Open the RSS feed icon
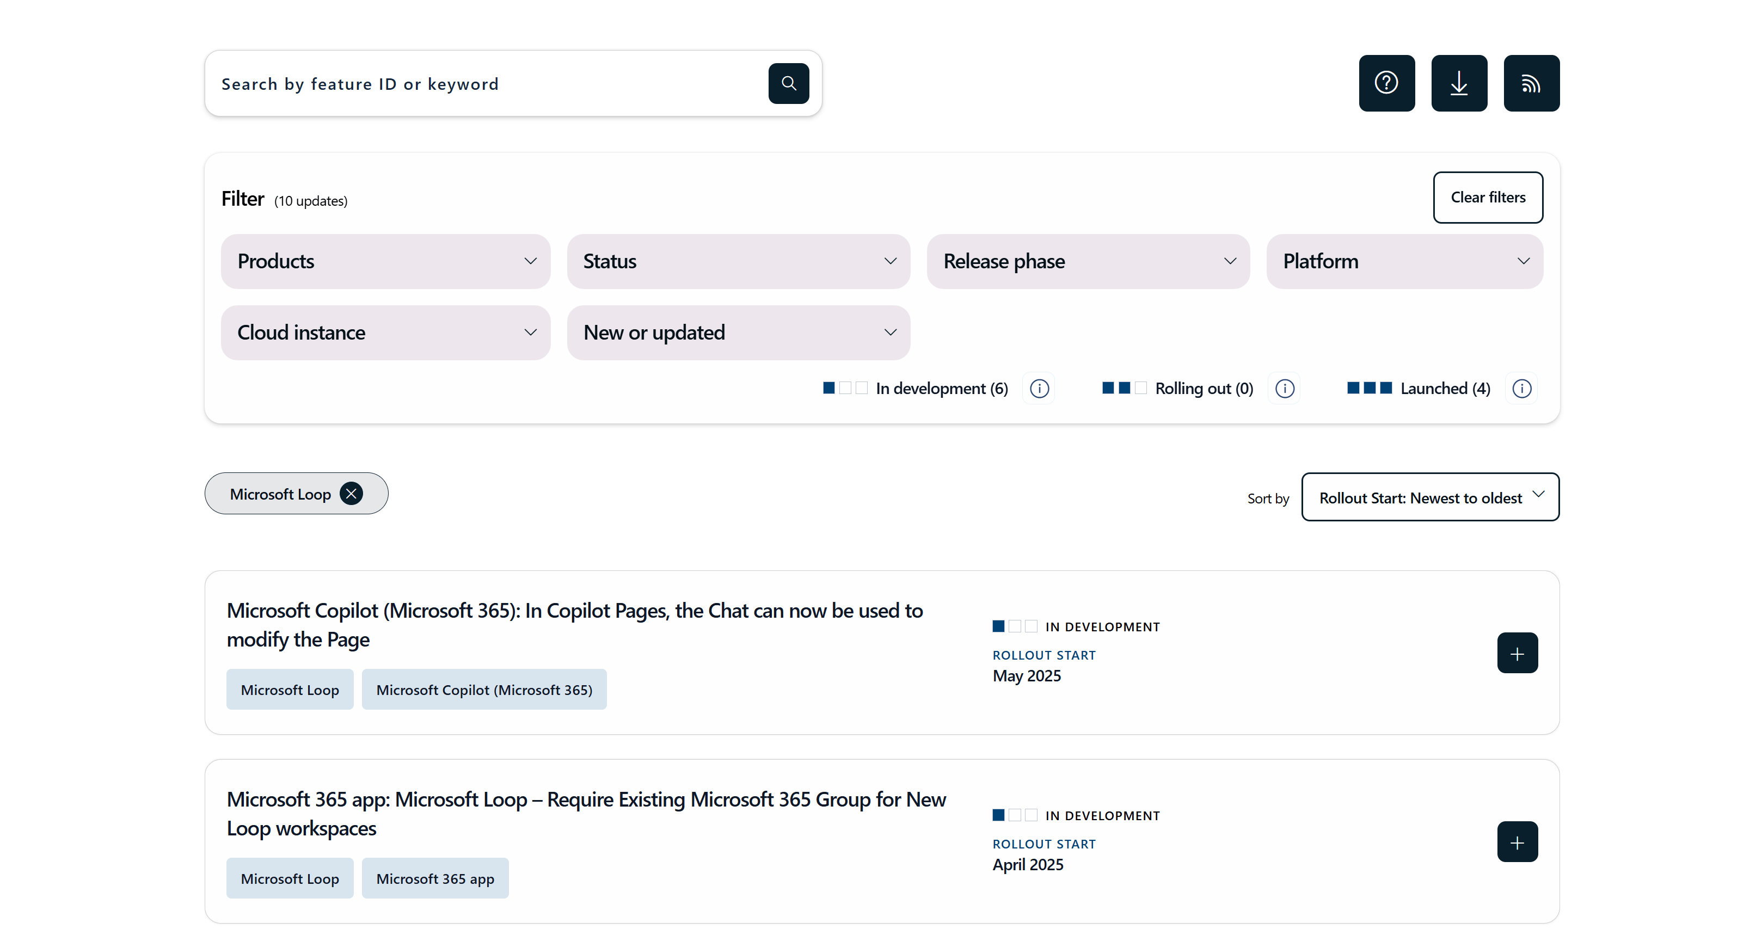The image size is (1762, 935). click(1532, 83)
